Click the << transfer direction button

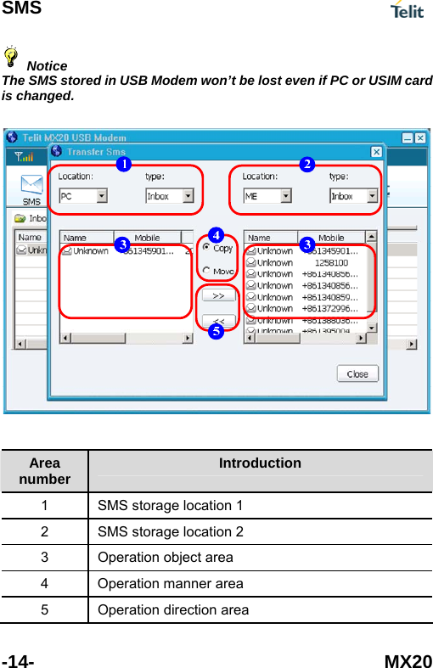coord(219,320)
